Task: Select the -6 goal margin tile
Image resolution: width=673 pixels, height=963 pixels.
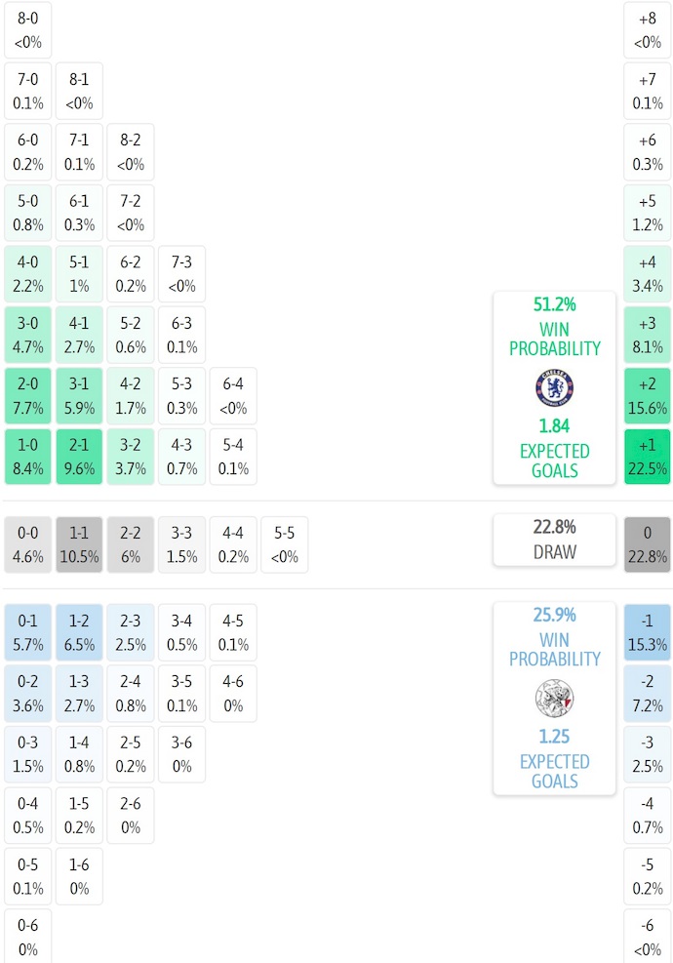Action: point(647,937)
